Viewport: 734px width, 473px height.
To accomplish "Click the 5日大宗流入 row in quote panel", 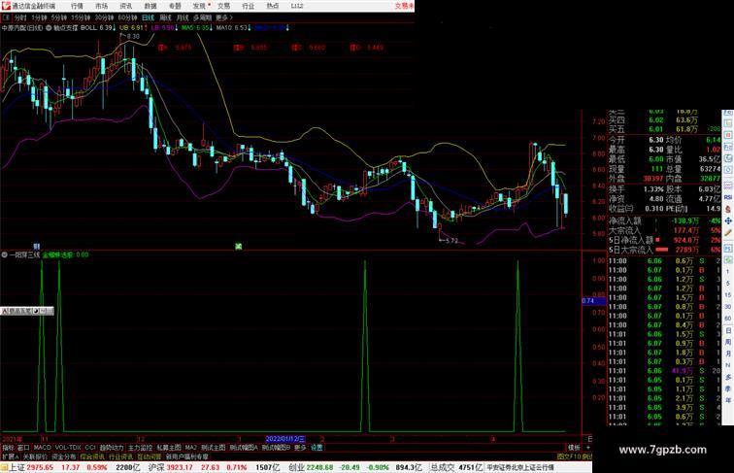I will click(x=664, y=250).
